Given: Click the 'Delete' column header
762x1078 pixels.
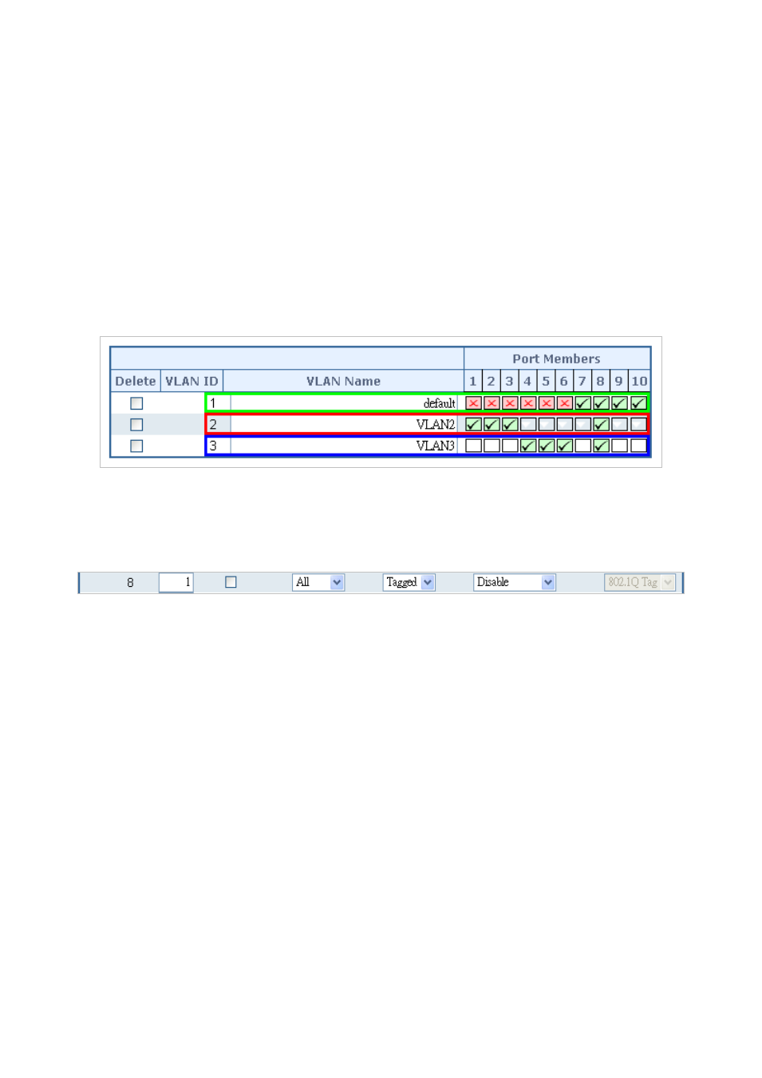Looking at the screenshot, I should (x=136, y=381).
